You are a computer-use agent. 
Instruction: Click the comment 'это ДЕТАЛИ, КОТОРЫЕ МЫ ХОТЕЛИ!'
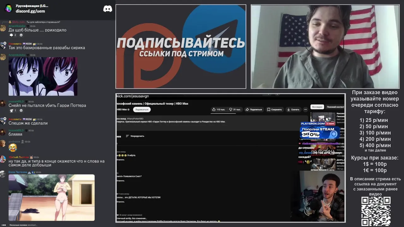[138, 197]
